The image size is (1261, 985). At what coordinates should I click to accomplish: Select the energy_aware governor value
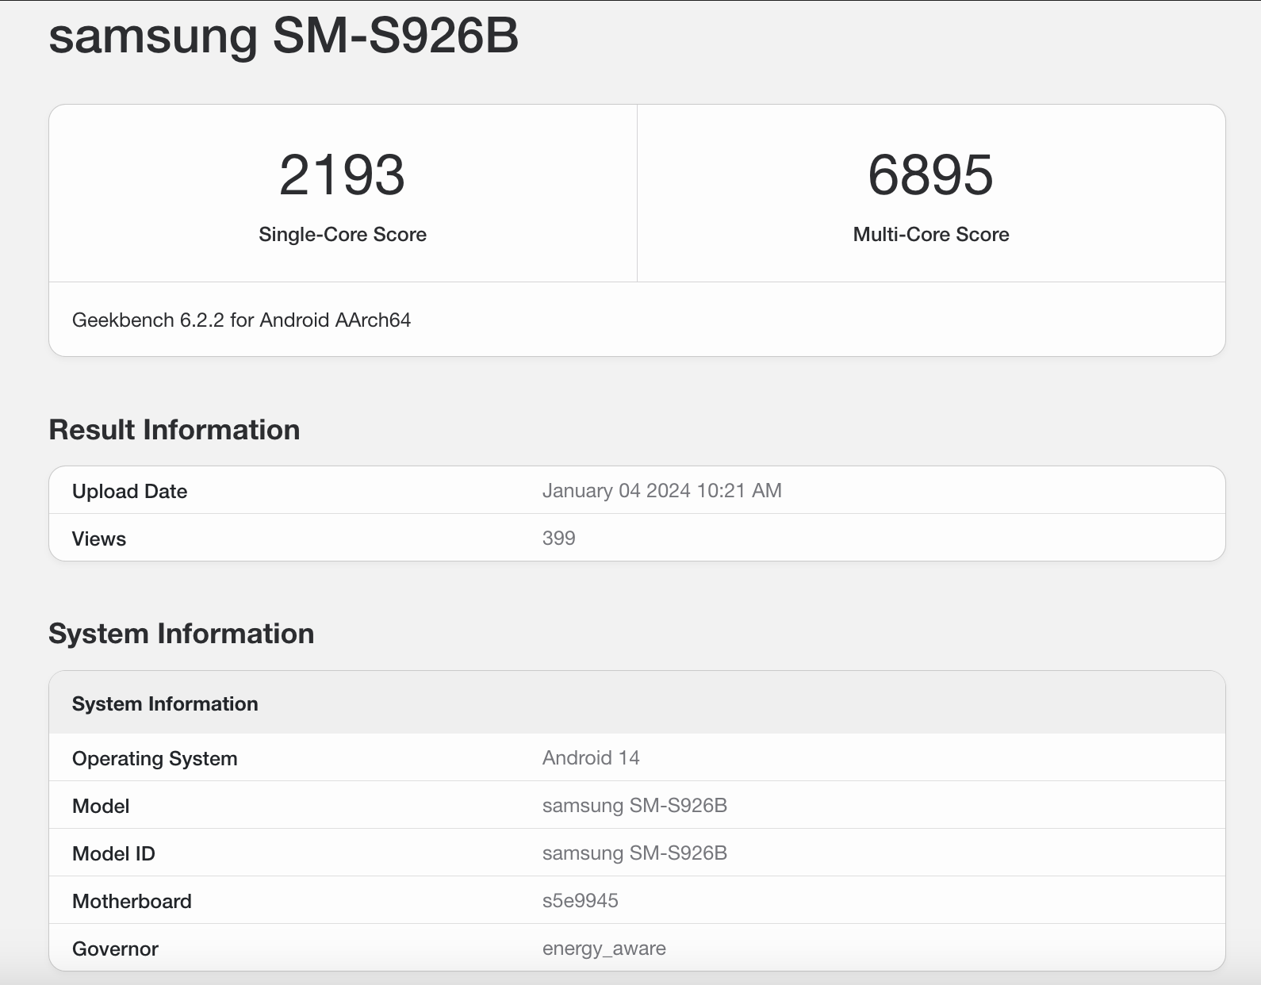point(604,949)
